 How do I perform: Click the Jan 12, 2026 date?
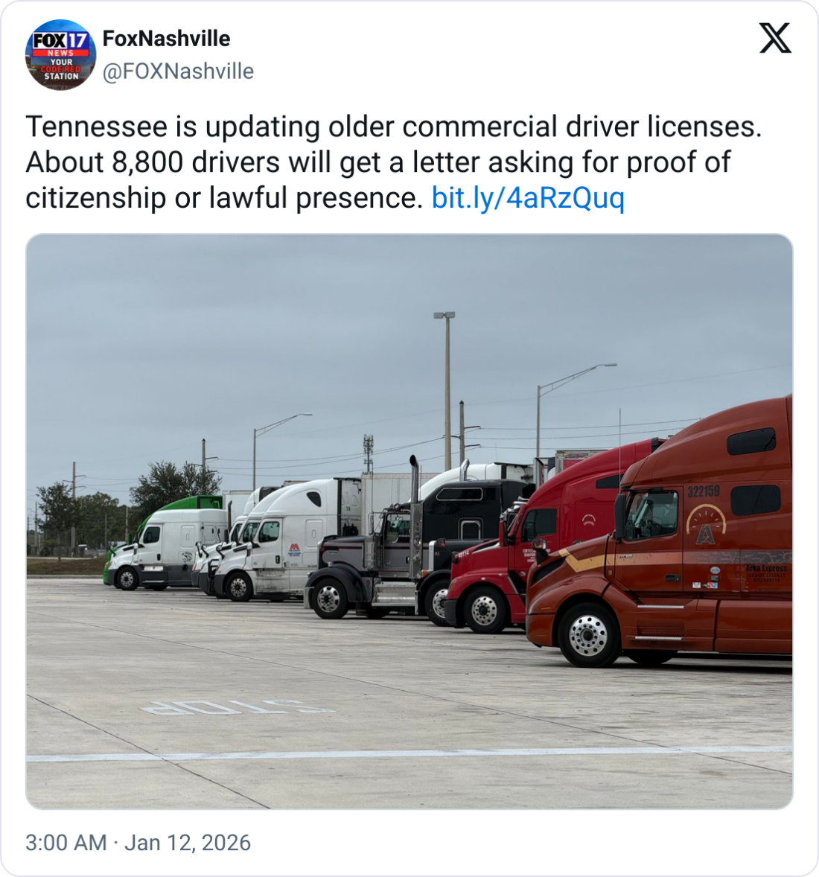pyautogui.click(x=188, y=842)
